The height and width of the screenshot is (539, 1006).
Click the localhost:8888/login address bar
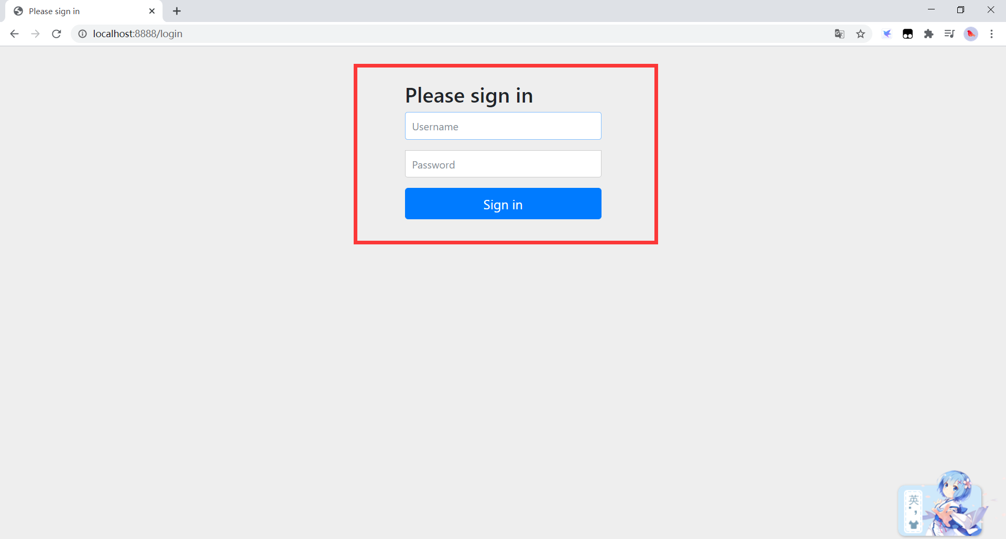click(137, 34)
